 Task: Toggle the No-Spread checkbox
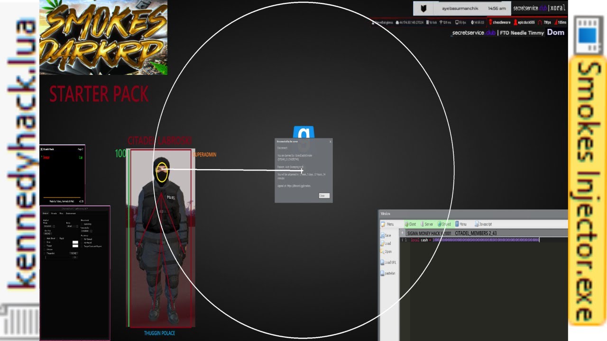point(83,239)
